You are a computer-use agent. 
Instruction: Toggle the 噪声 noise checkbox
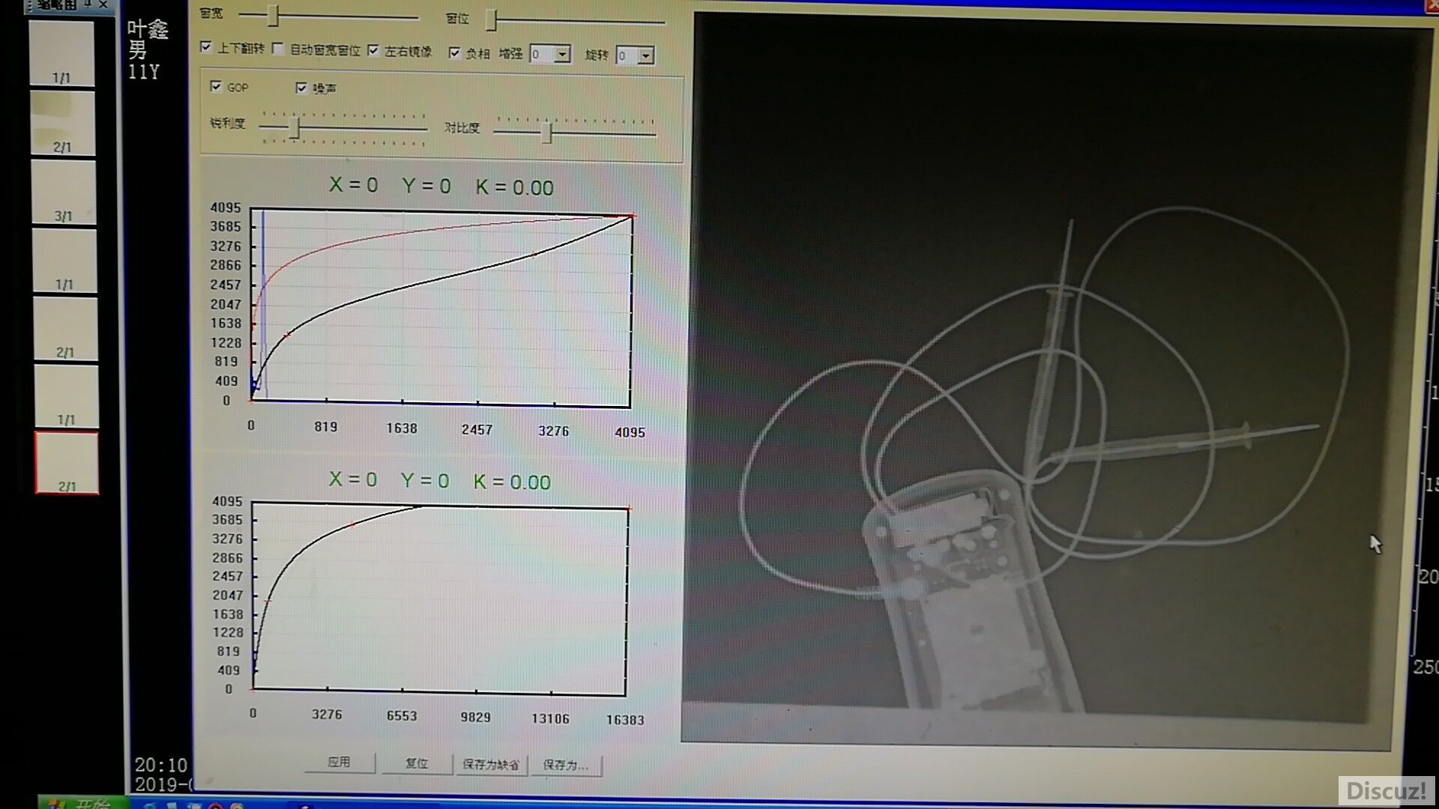(x=301, y=88)
